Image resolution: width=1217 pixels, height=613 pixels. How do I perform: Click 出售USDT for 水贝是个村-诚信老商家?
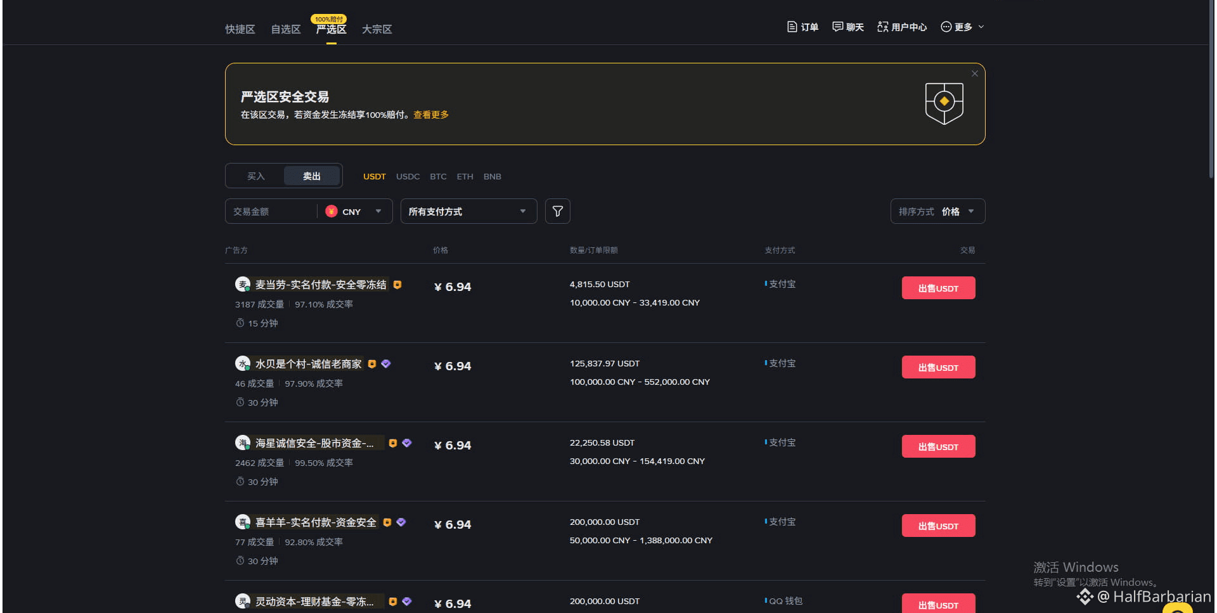click(939, 367)
